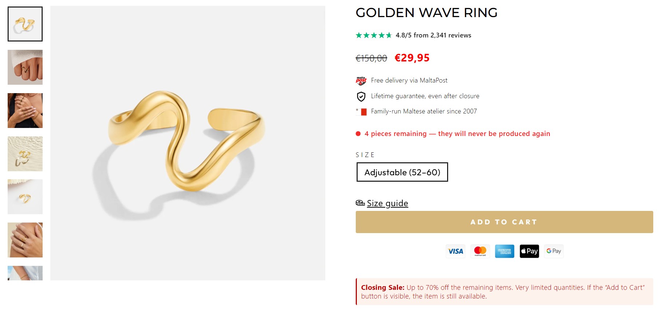The image size is (662, 312).
Task: Click the green star rating
Action: click(374, 35)
